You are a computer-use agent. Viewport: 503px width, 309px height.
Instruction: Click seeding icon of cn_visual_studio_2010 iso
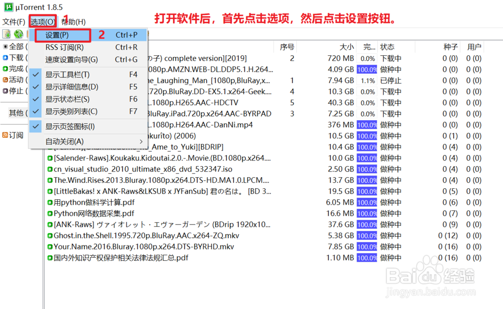pos(50,169)
